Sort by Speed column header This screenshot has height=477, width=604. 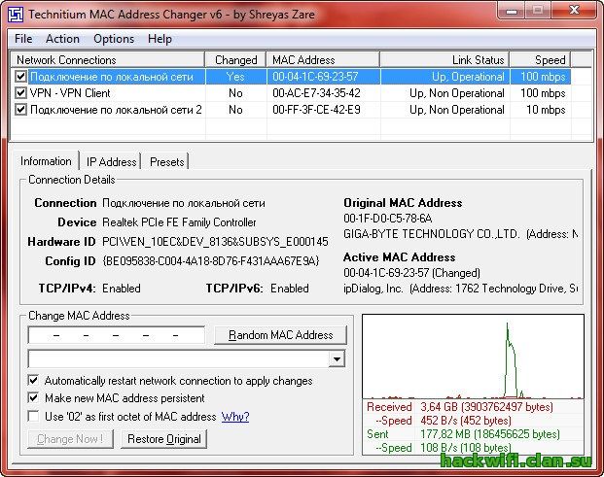(540, 60)
